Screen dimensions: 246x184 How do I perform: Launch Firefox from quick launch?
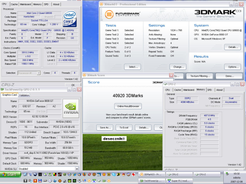(84, 174)
